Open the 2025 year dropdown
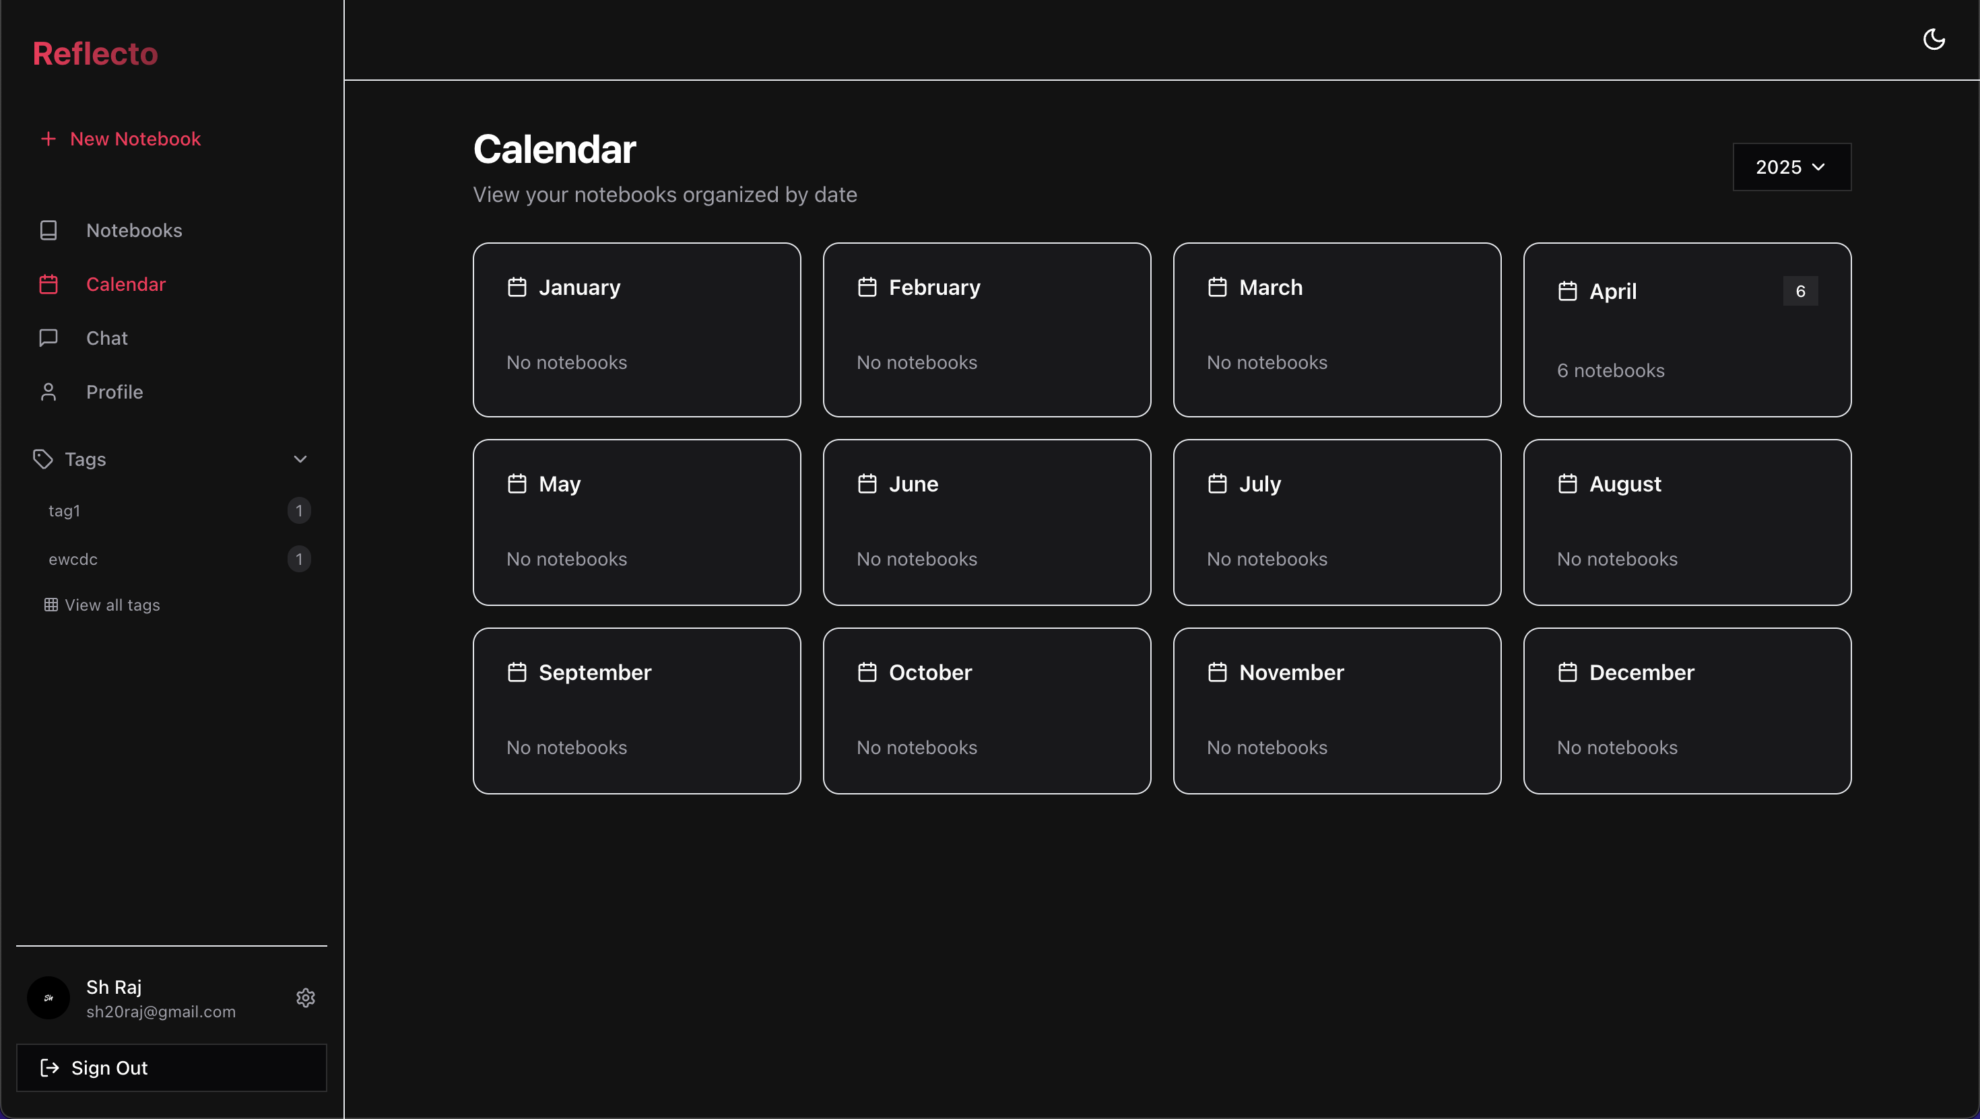1980x1119 pixels. (1791, 167)
